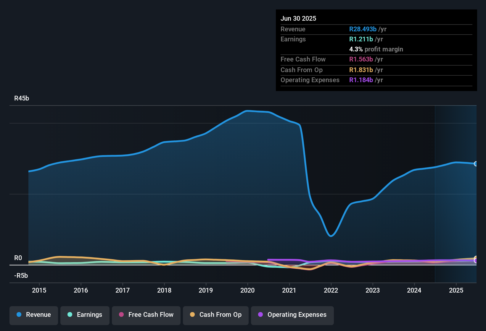Image resolution: width=486 pixels, height=331 pixels.
Task: Click the blue Revenue legend dot
Action: 19,315
